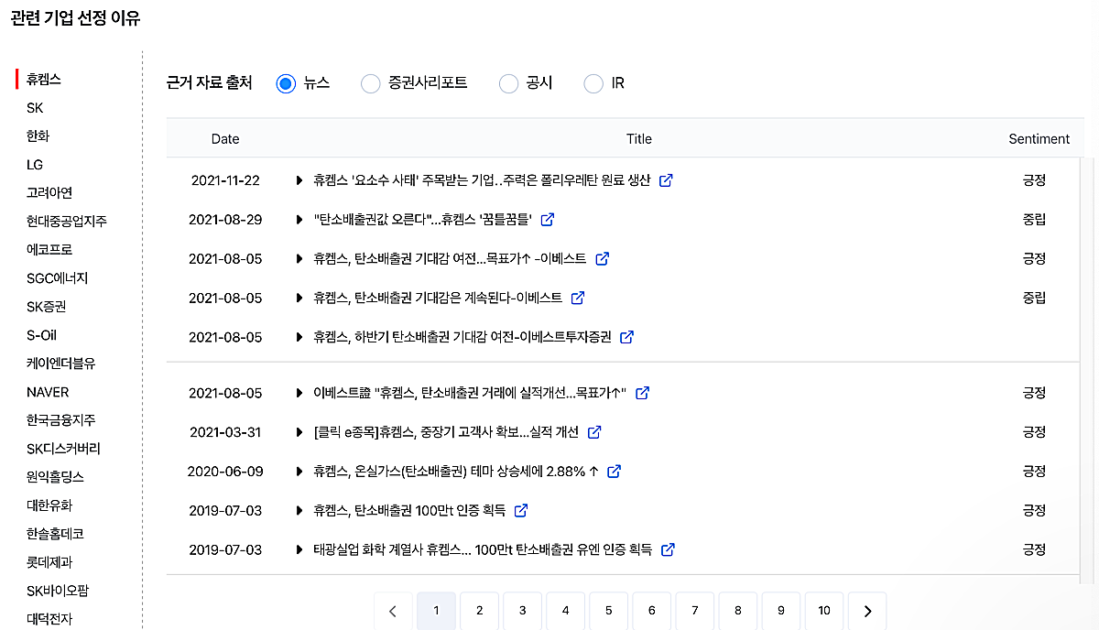Go to page 7
Image resolution: width=1099 pixels, height=630 pixels.
[x=694, y=611]
